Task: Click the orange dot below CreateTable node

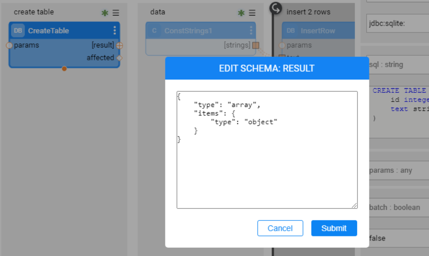Action: pyautogui.click(x=64, y=69)
